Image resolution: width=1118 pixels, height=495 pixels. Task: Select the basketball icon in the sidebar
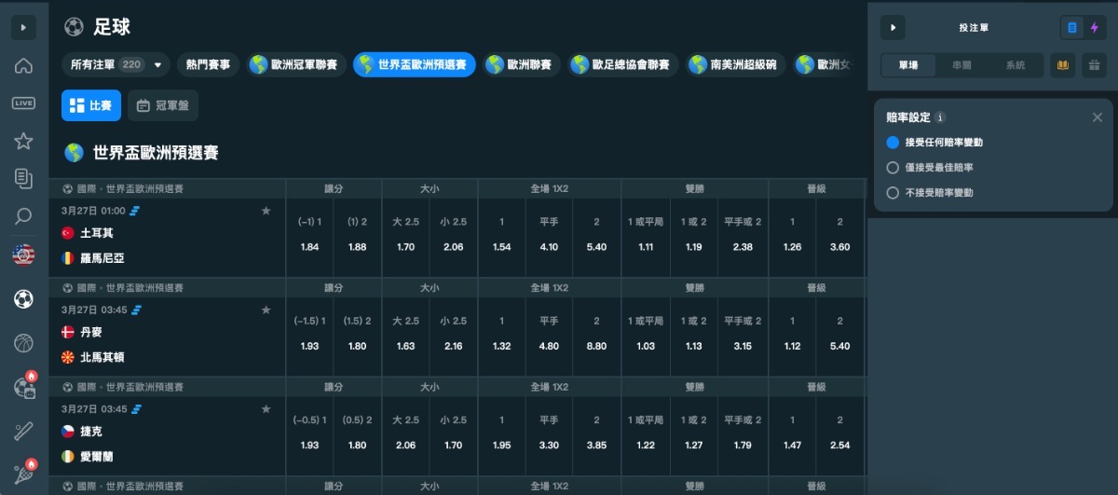pyautogui.click(x=23, y=343)
